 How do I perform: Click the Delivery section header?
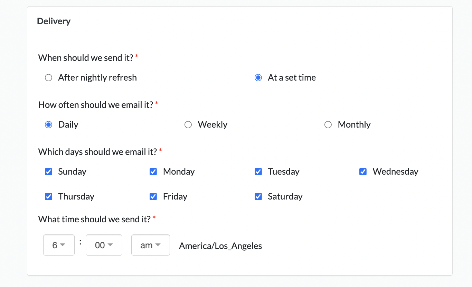tap(54, 21)
